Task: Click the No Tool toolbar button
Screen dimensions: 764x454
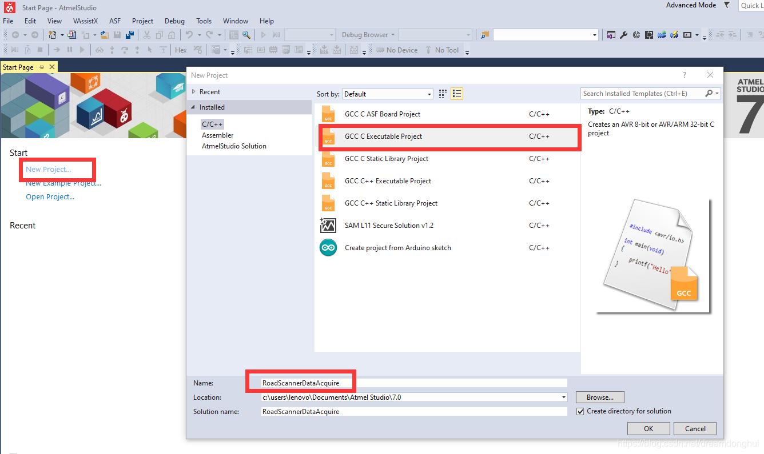Action: click(x=441, y=50)
